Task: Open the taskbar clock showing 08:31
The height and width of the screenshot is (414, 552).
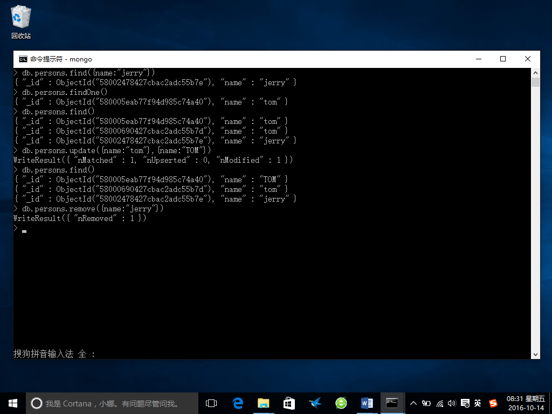Action: point(526,403)
